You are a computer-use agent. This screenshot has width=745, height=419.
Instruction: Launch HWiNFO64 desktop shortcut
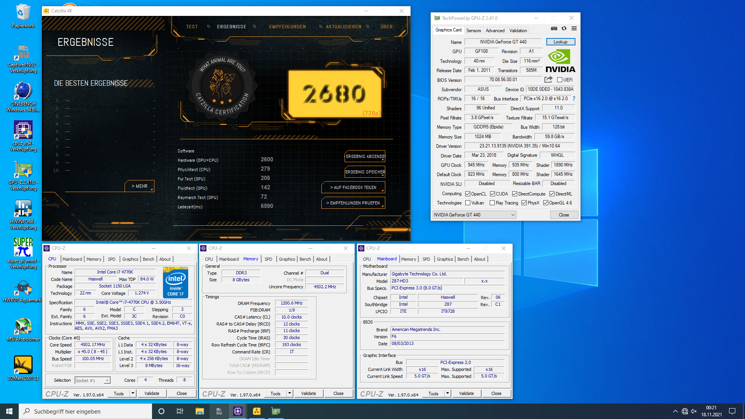click(x=23, y=215)
